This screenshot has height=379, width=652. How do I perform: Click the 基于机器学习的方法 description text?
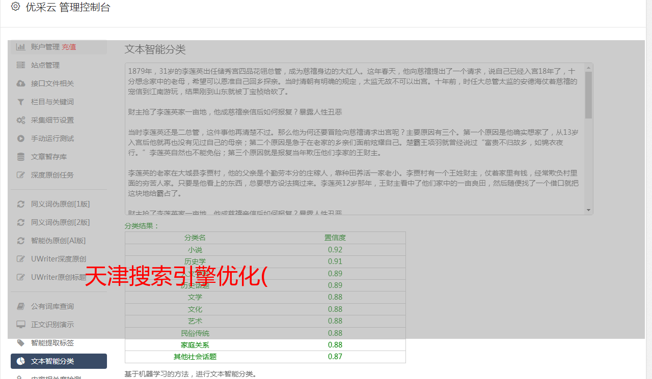[x=191, y=374]
